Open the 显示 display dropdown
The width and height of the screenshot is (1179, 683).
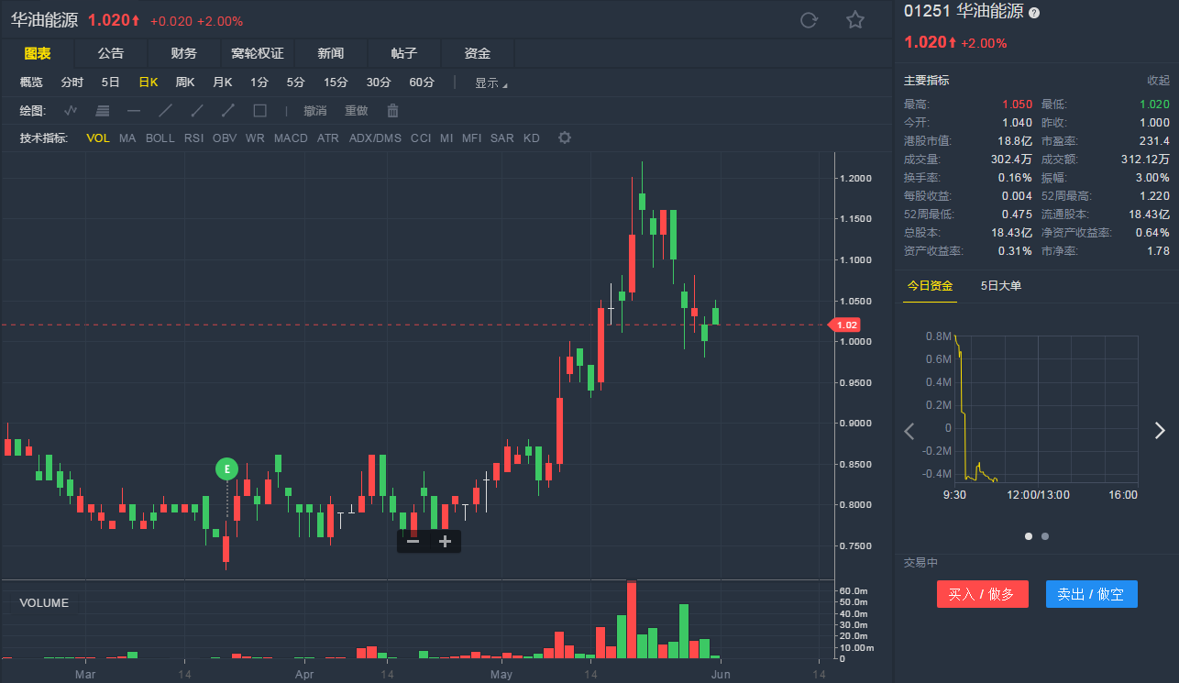click(490, 83)
